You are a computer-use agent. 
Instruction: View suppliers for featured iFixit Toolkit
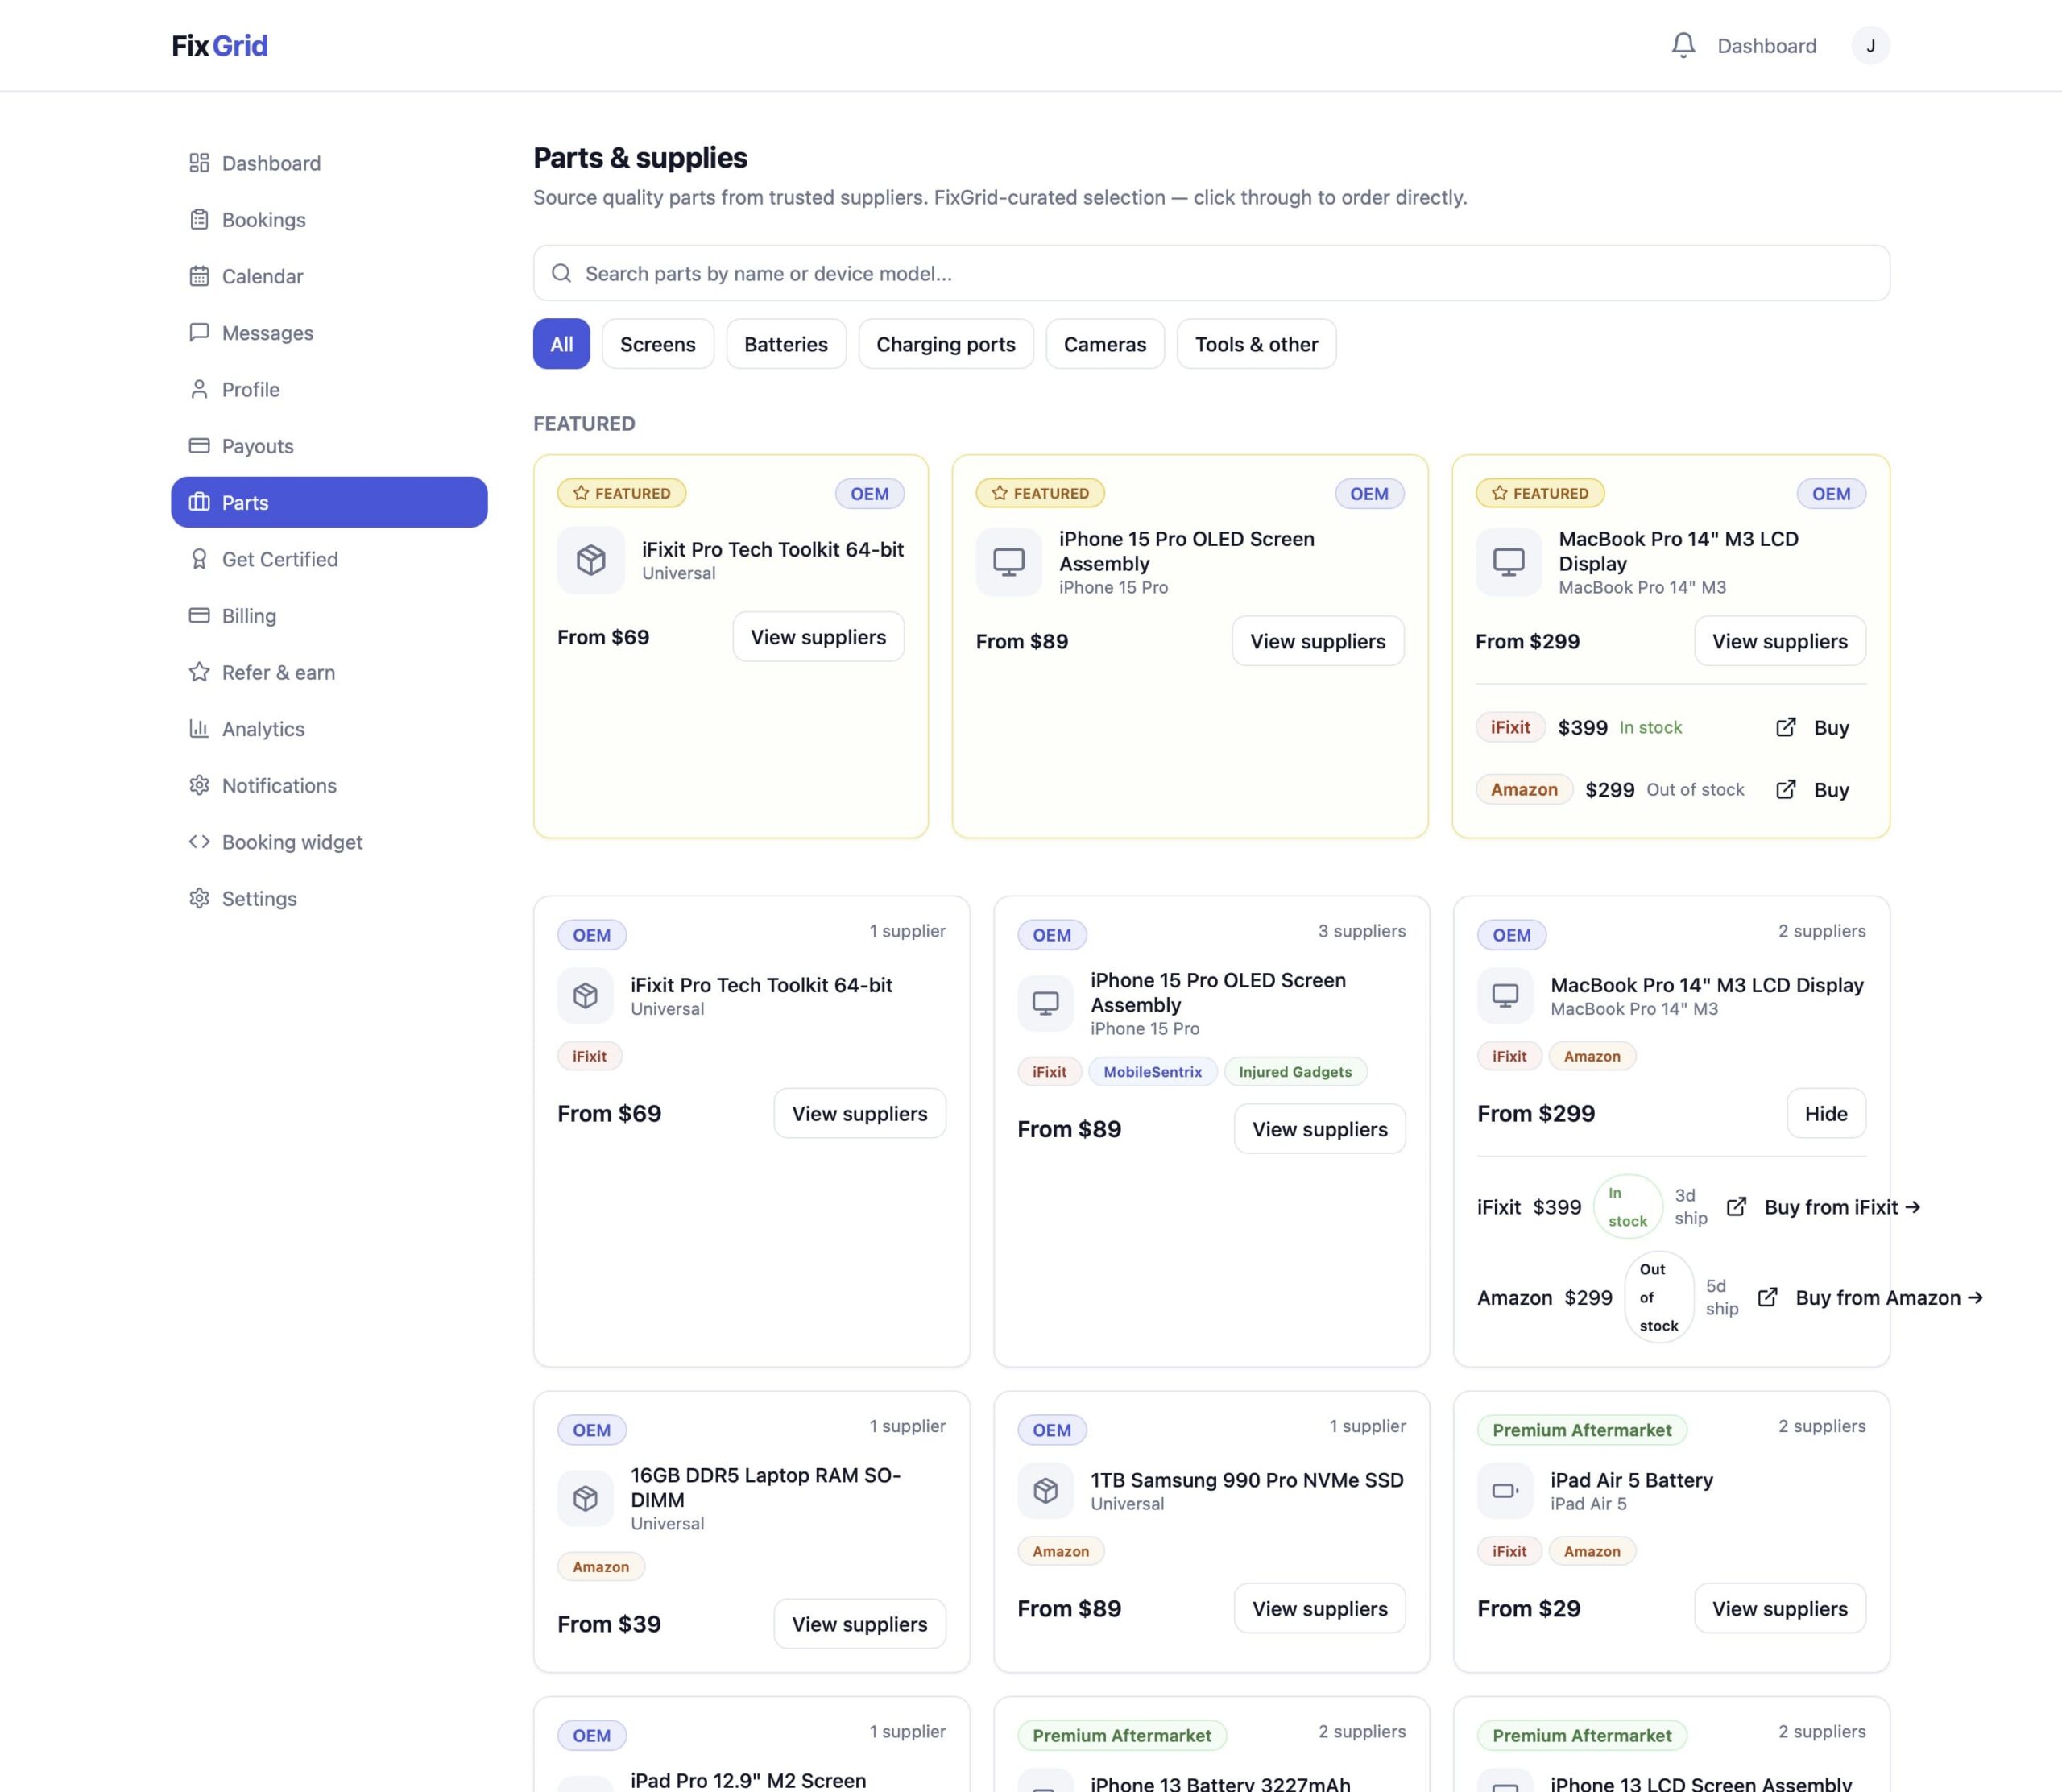[x=818, y=637]
